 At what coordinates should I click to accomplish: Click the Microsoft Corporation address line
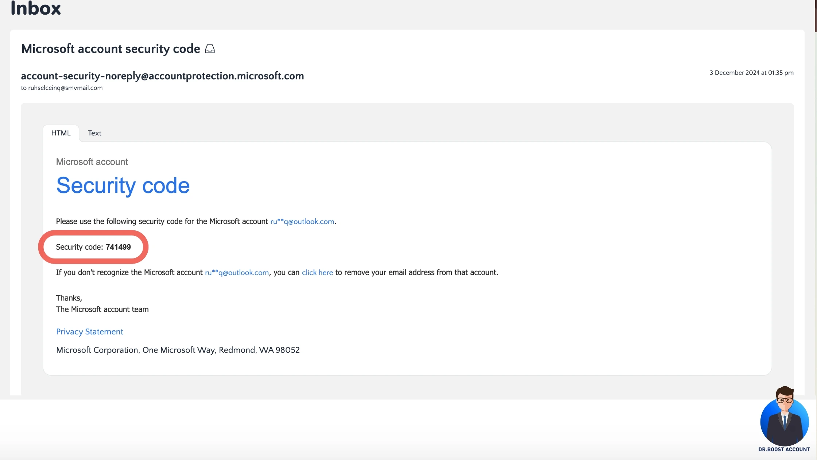[x=178, y=350]
